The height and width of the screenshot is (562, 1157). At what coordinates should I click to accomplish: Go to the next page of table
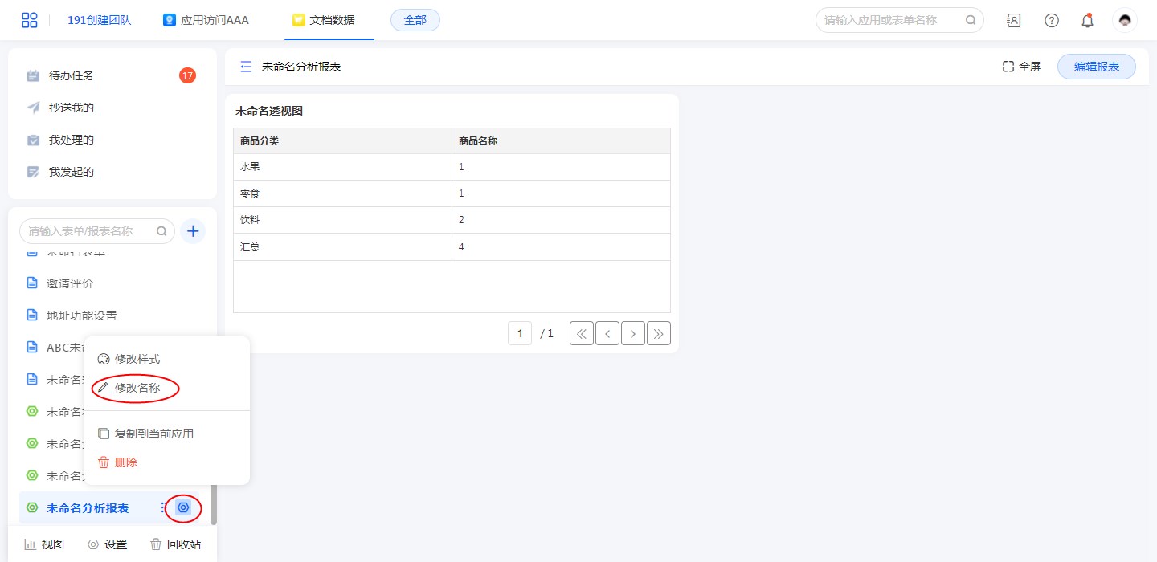(x=633, y=333)
